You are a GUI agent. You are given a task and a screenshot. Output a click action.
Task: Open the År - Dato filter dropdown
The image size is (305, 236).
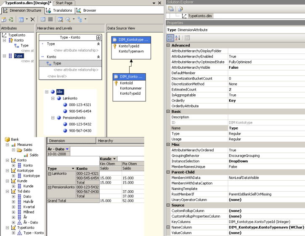pyautogui.click(x=67, y=149)
